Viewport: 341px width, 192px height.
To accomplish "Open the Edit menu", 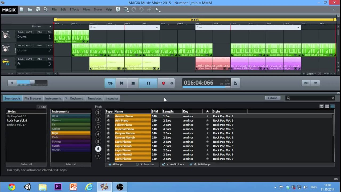I will (x=63, y=9).
